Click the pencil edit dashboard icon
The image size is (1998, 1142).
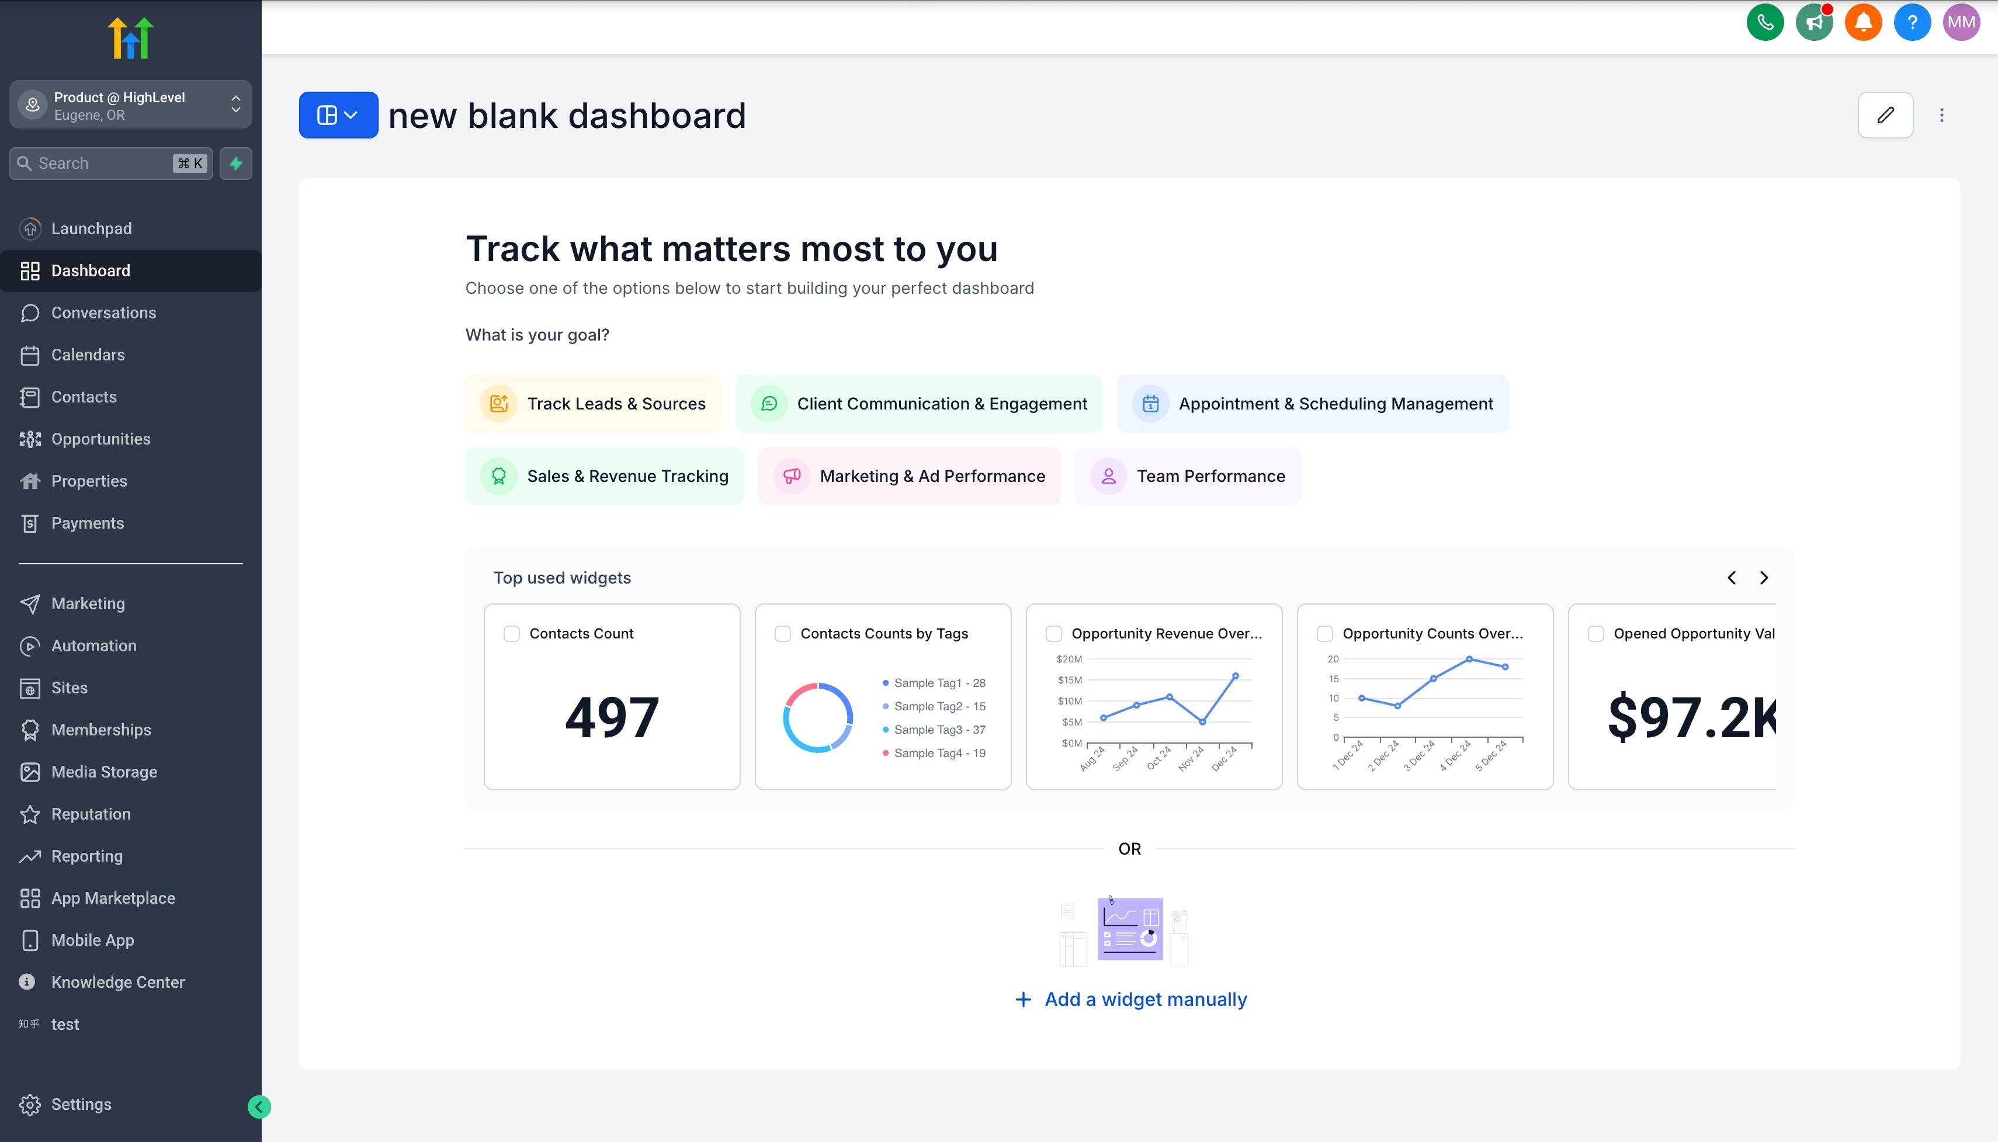click(x=1884, y=115)
